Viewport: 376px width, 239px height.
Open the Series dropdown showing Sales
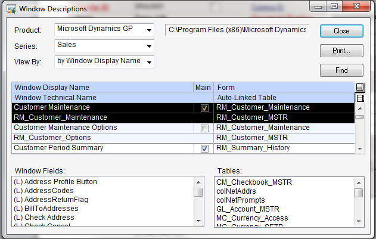tap(104, 46)
